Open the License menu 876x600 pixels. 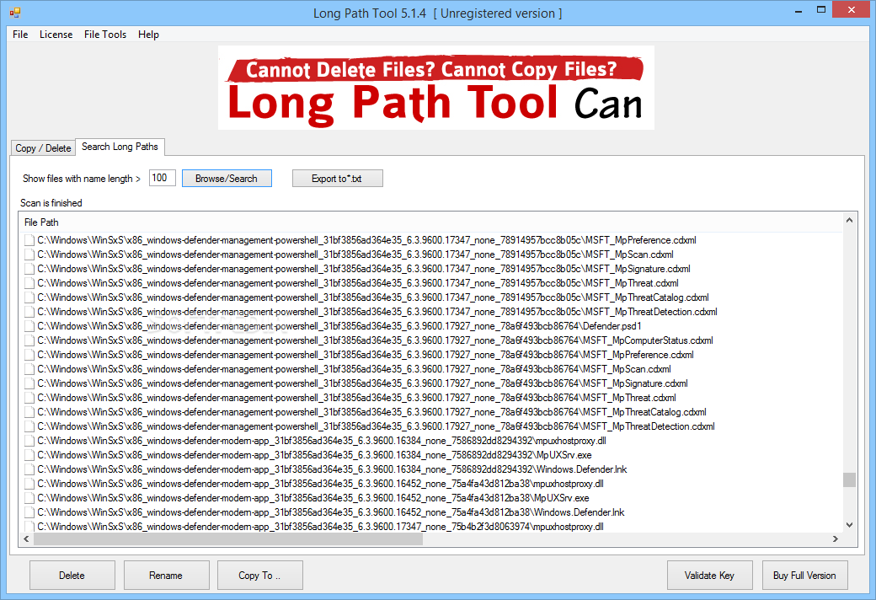click(x=56, y=34)
